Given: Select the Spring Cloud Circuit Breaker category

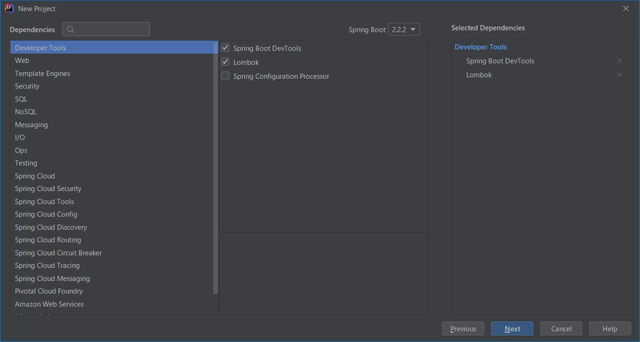Looking at the screenshot, I should click(111, 253).
